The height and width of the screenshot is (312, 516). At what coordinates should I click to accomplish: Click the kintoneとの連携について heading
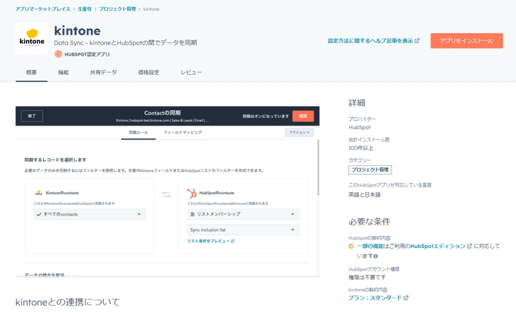click(68, 302)
